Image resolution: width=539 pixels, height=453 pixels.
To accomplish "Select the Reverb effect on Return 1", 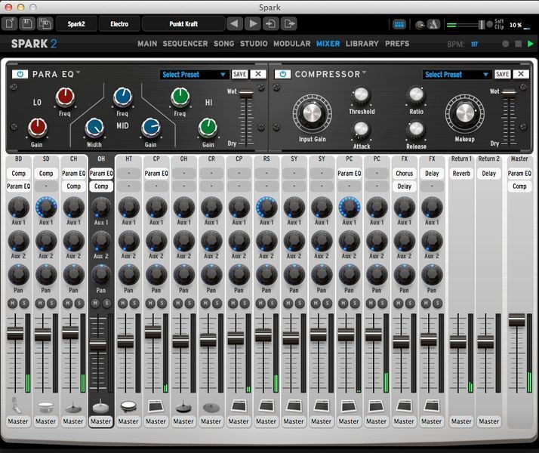I will 461,174.
